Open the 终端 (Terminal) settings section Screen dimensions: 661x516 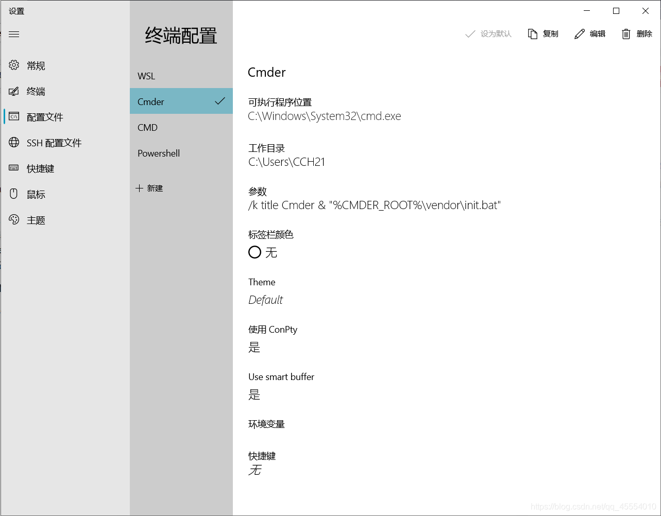pyautogui.click(x=35, y=91)
